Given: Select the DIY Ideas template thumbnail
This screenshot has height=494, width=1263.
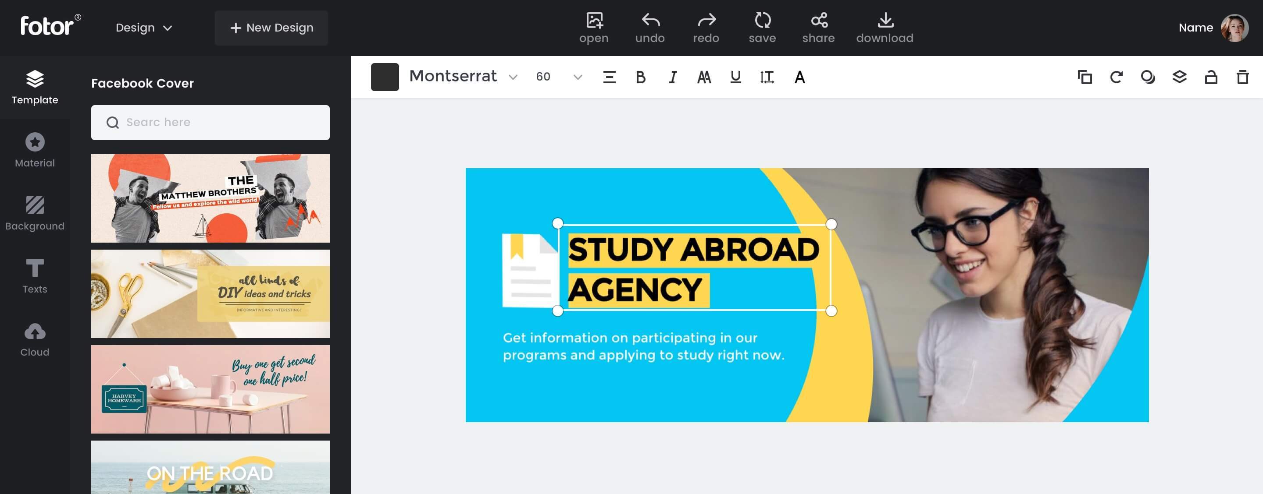Looking at the screenshot, I should pyautogui.click(x=210, y=294).
